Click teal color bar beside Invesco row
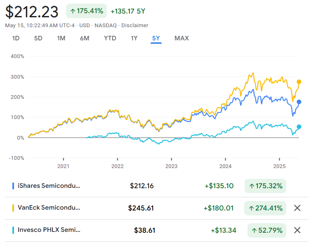This screenshot has width=316, height=243. click(x=13, y=230)
